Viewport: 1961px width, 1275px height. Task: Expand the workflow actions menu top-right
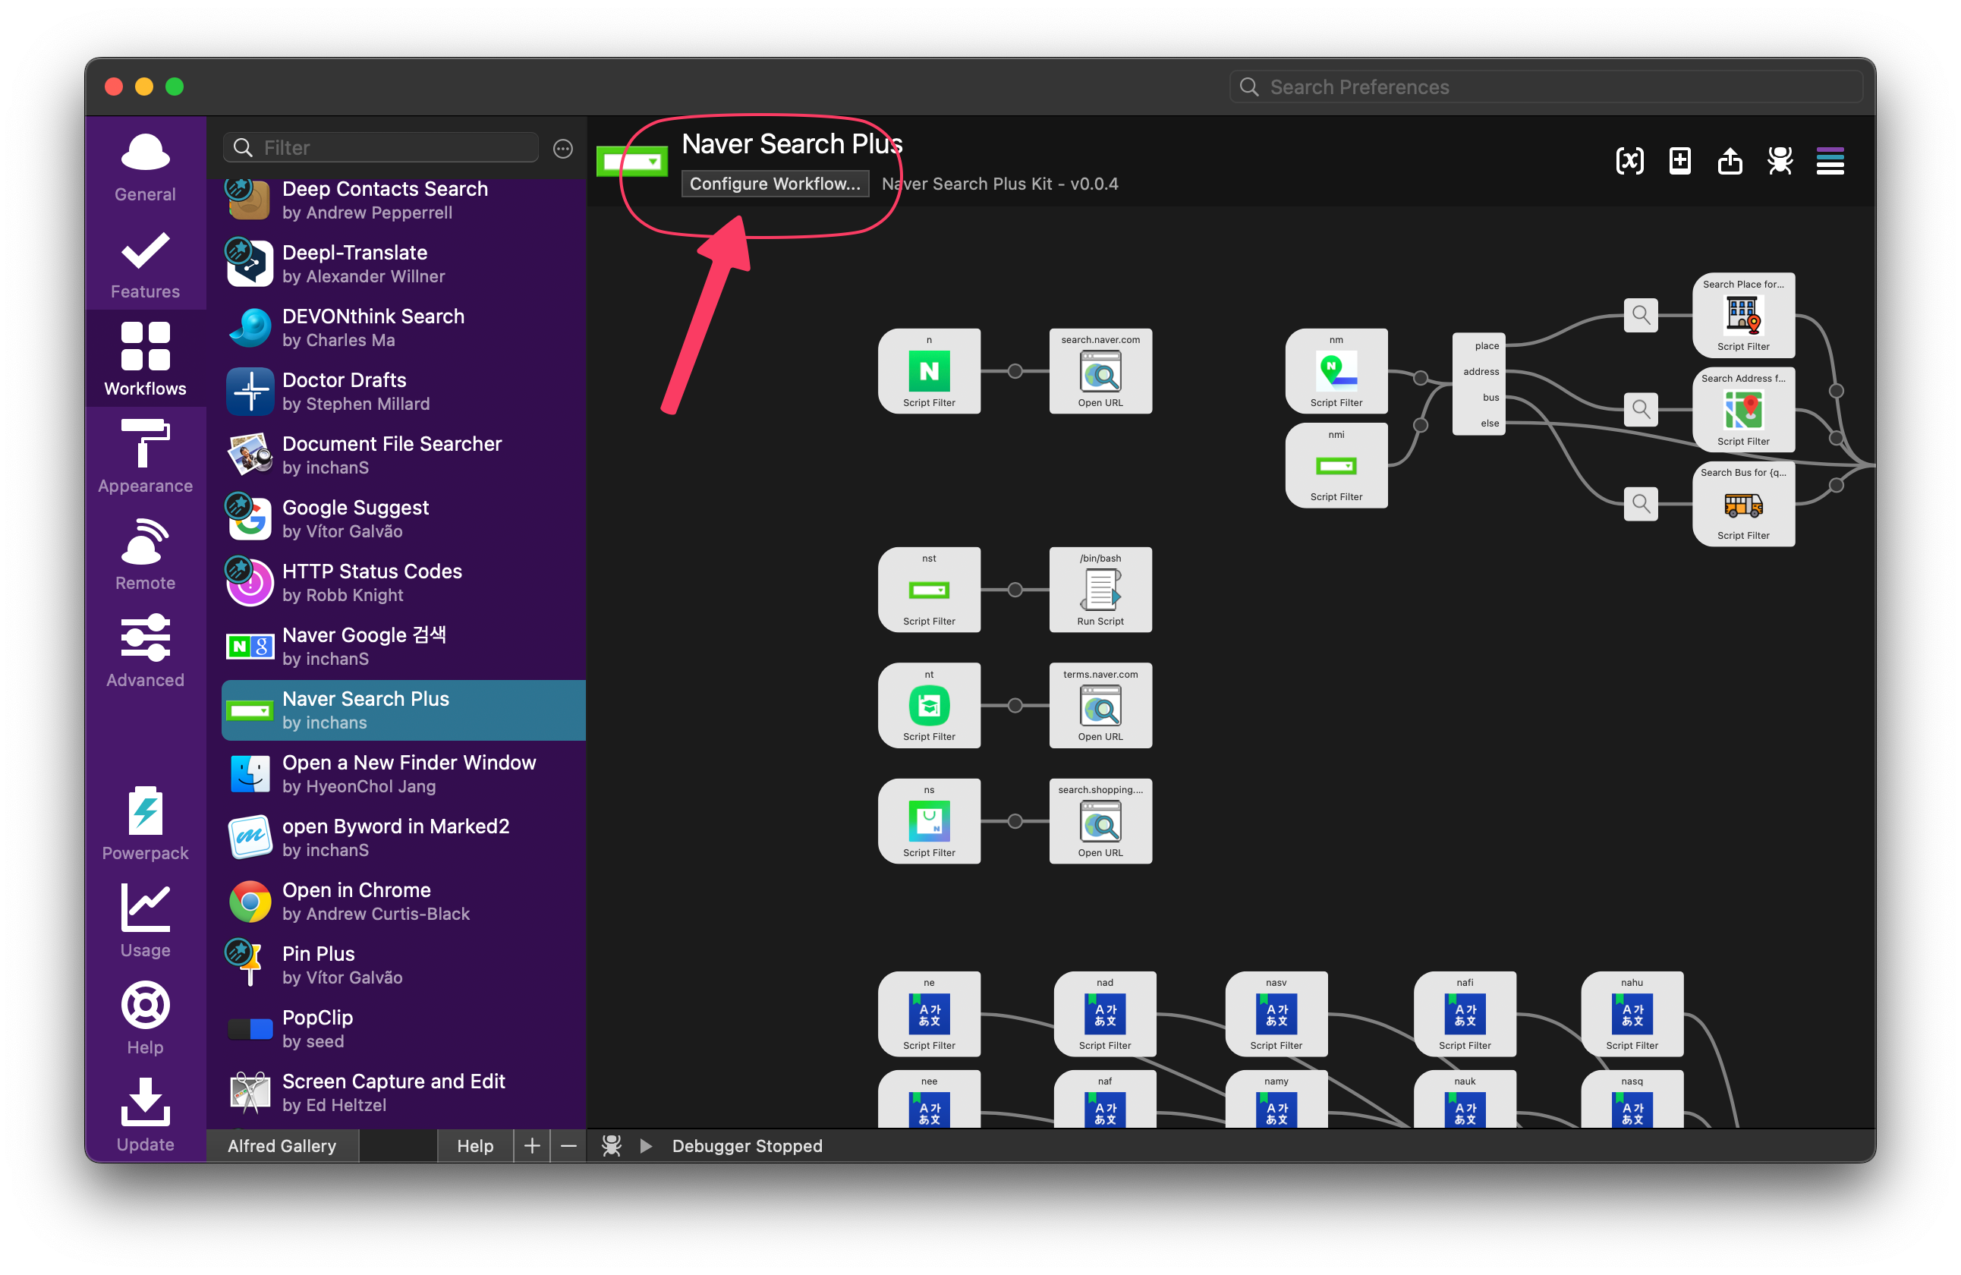(x=1831, y=160)
